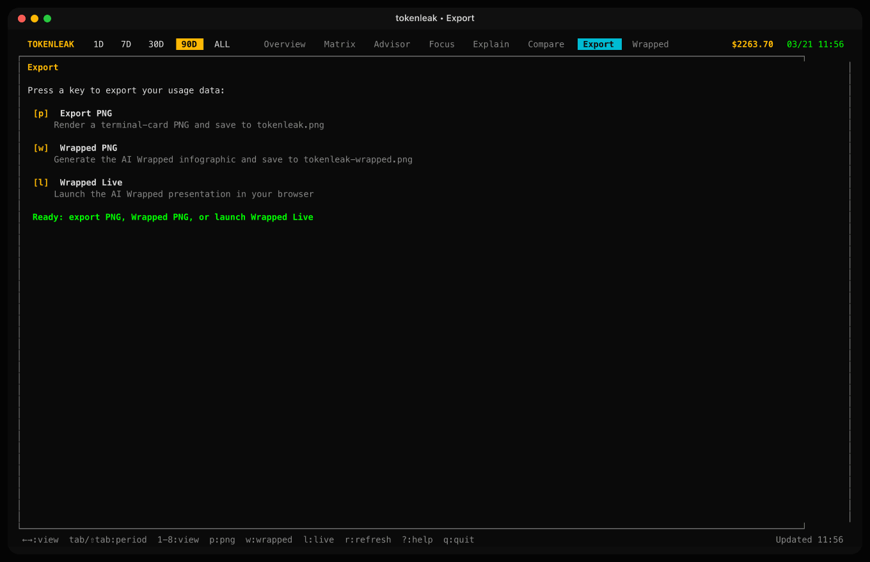Go to the Explain view
Viewport: 870px width, 562px height.
491,44
